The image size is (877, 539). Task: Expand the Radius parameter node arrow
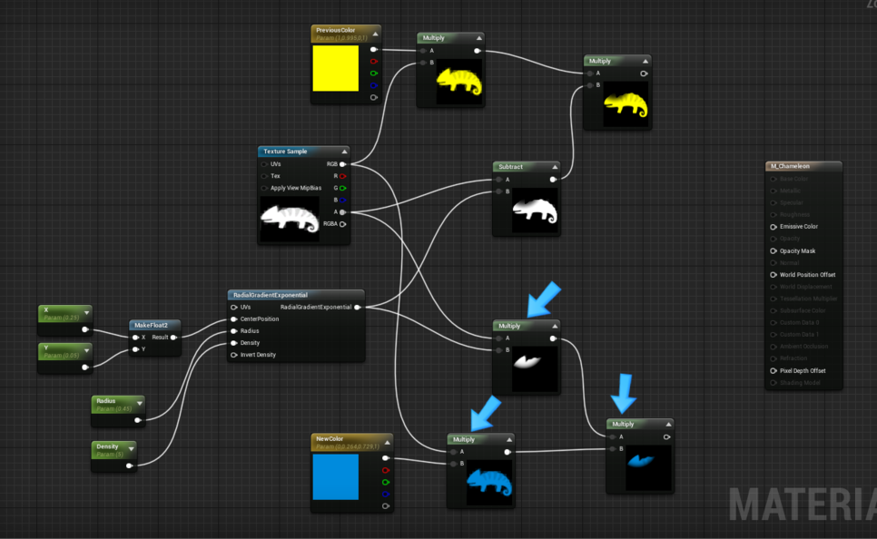tap(140, 403)
